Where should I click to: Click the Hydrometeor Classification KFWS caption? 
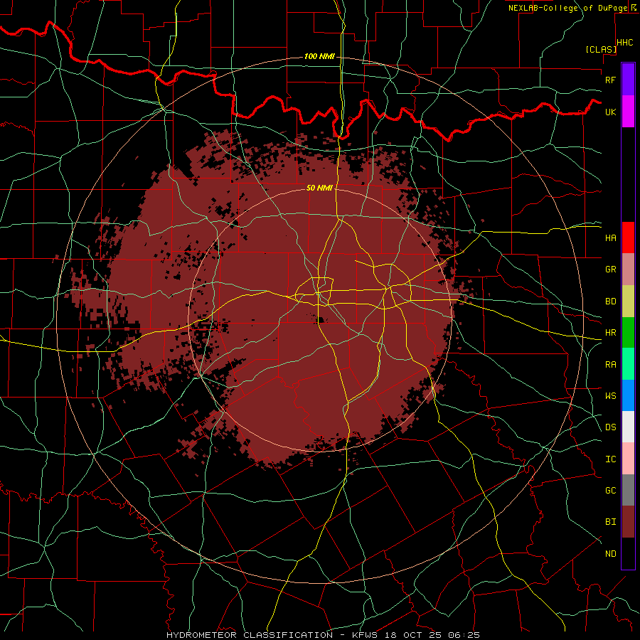[323, 635]
